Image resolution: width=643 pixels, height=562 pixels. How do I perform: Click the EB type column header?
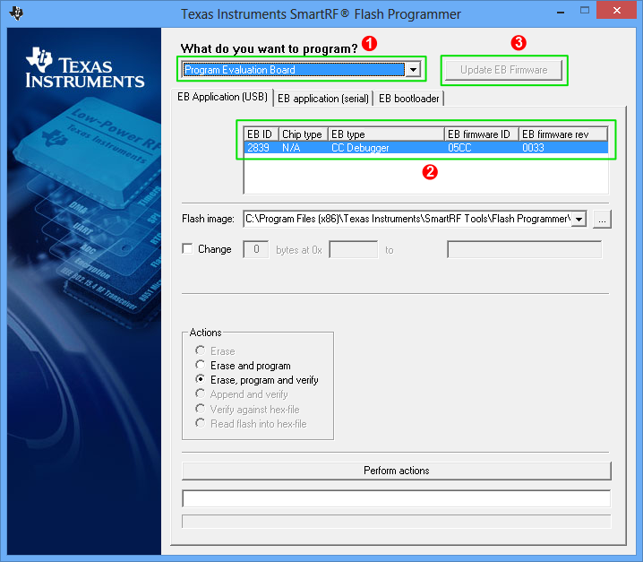(x=385, y=134)
